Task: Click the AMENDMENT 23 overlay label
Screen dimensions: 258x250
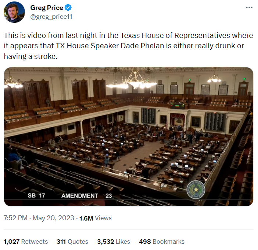Action: pos(86,196)
